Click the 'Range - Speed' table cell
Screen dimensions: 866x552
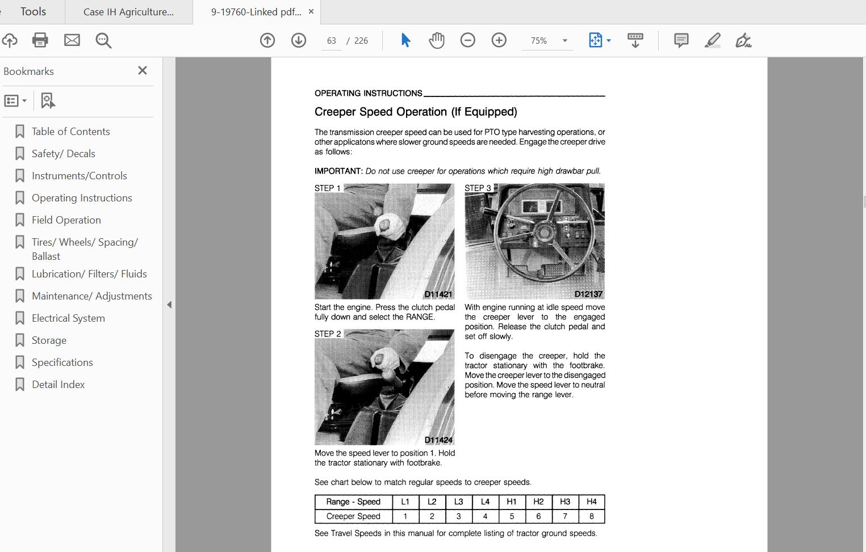click(x=353, y=502)
